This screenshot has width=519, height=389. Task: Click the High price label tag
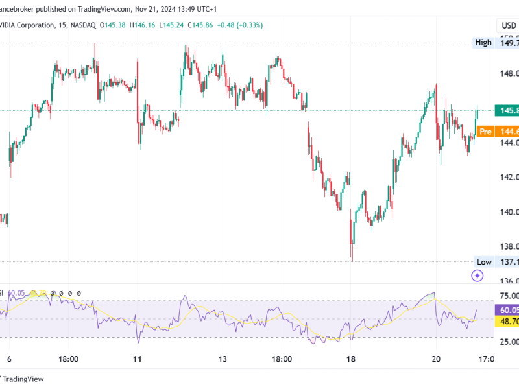click(483, 43)
